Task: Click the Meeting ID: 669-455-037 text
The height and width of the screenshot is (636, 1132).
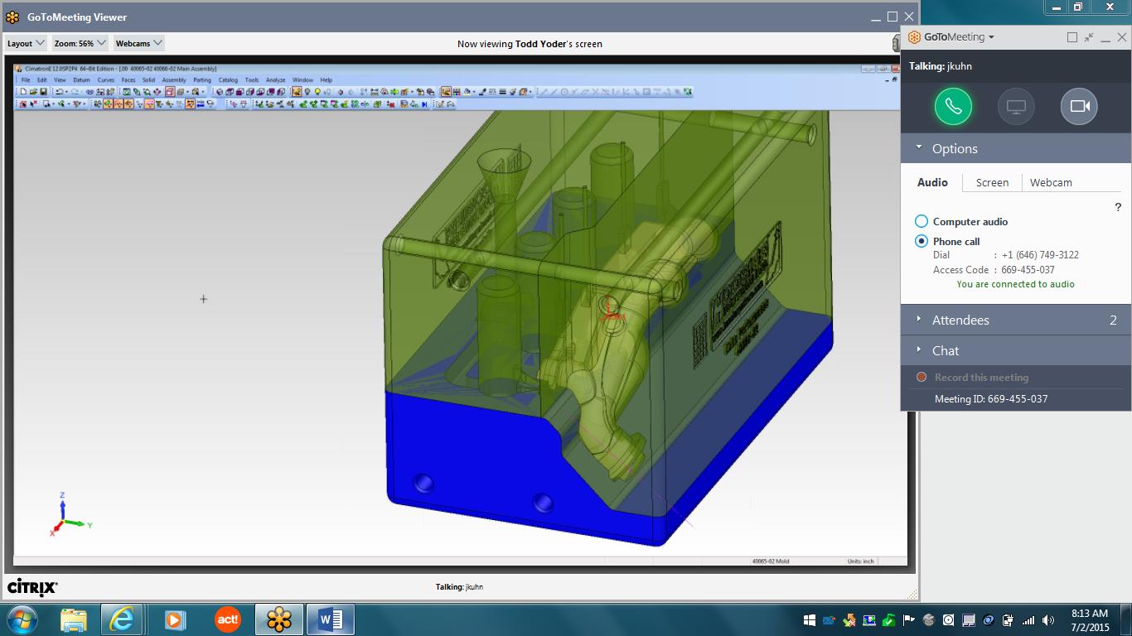Action: [x=991, y=398]
